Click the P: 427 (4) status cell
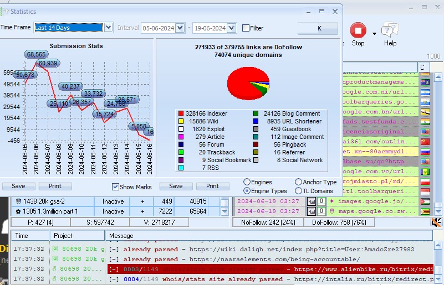This screenshot has height=285, width=444. pyautogui.click(x=40, y=222)
